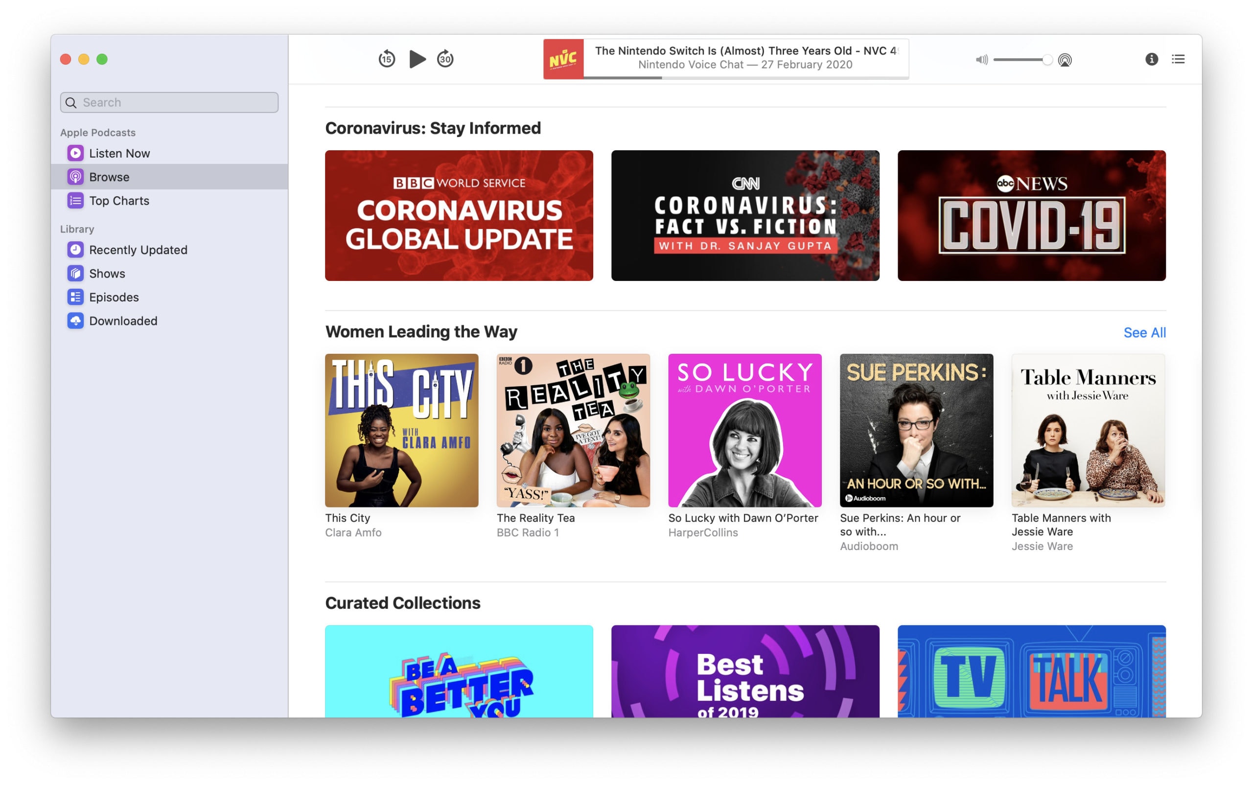Skip back 15 seconds
The height and width of the screenshot is (785, 1253).
tap(387, 59)
